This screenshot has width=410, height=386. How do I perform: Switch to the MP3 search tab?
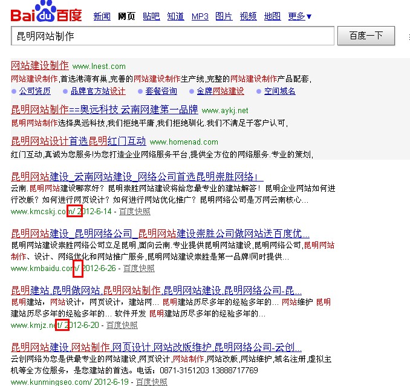pos(200,16)
